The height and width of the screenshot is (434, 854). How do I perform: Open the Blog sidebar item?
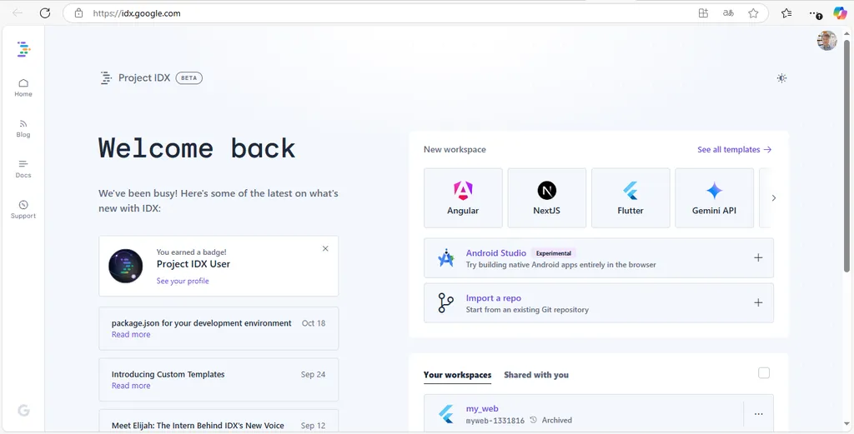click(23, 128)
